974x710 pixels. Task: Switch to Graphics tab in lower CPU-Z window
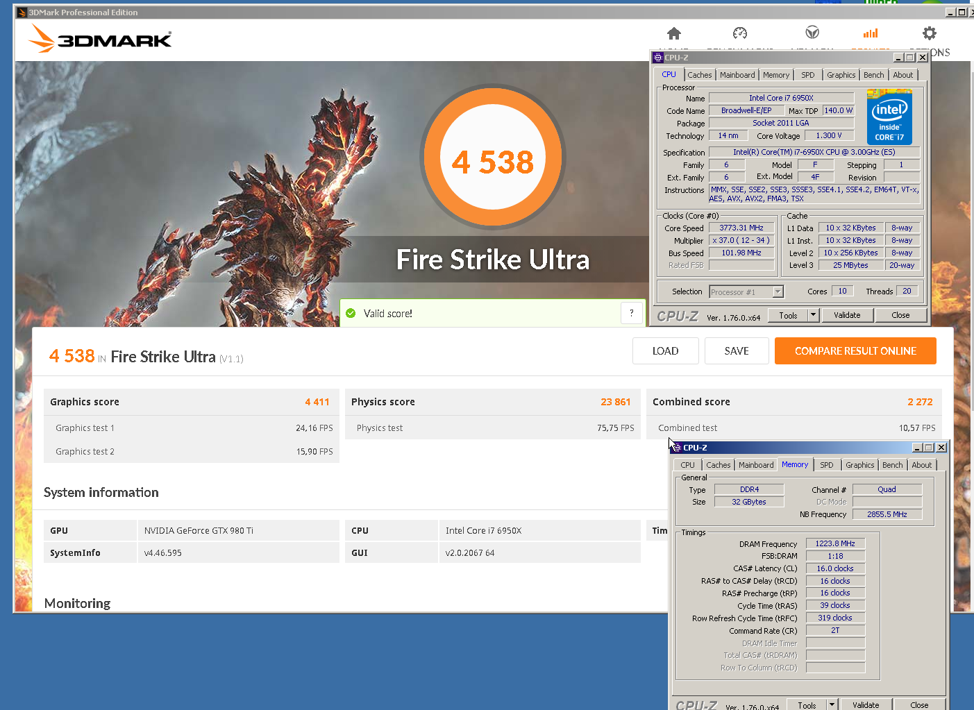tap(860, 465)
